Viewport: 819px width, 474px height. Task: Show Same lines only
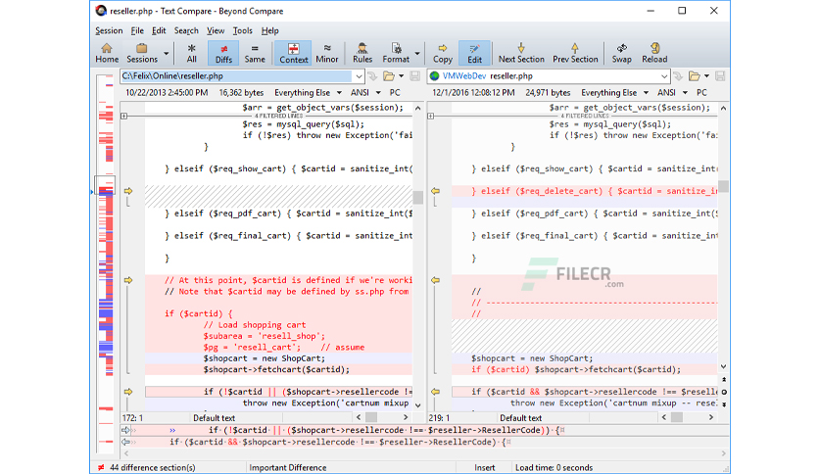point(255,53)
